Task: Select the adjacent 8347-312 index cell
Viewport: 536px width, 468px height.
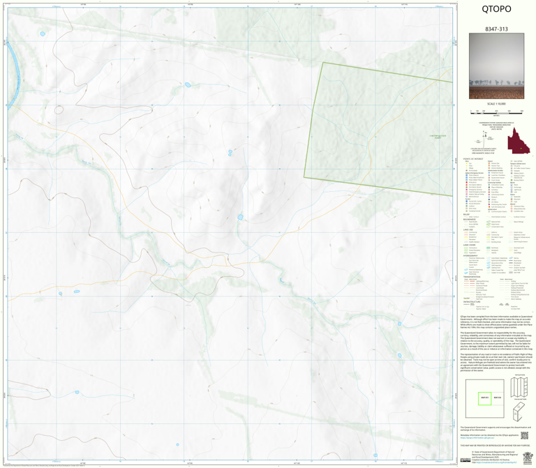Action: point(498,398)
